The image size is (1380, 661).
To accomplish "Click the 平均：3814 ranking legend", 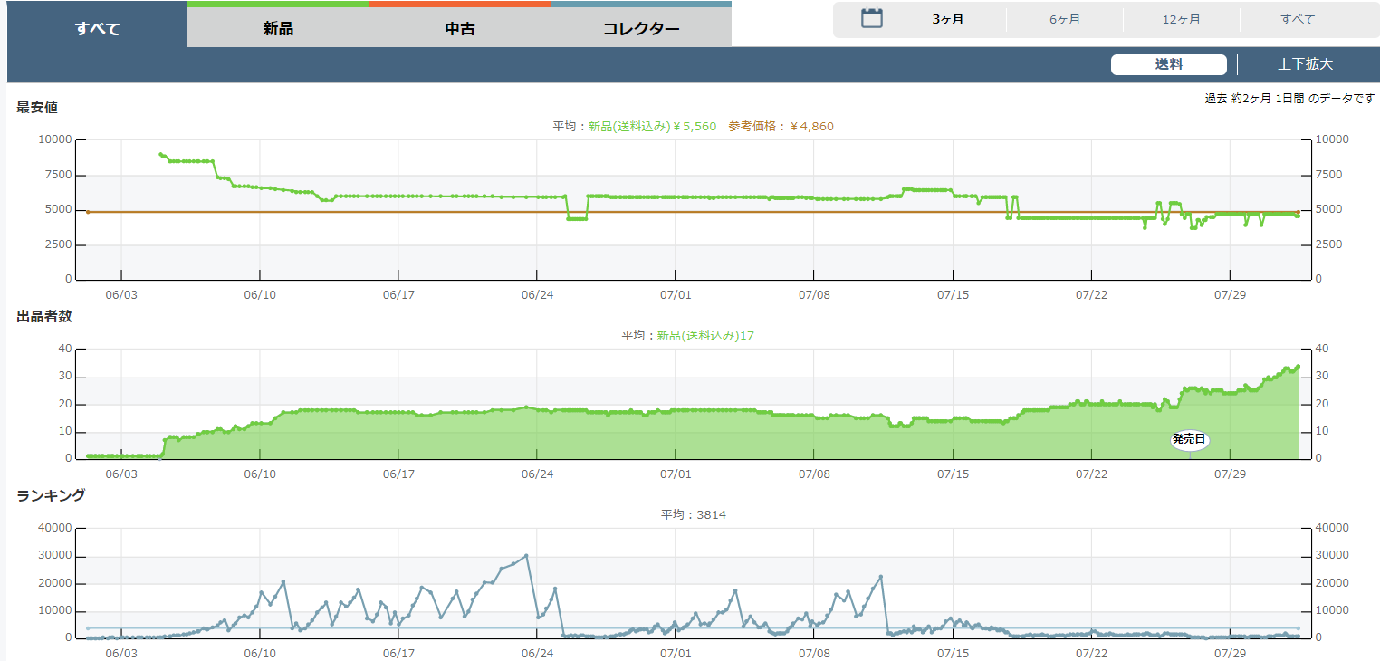I will (693, 515).
